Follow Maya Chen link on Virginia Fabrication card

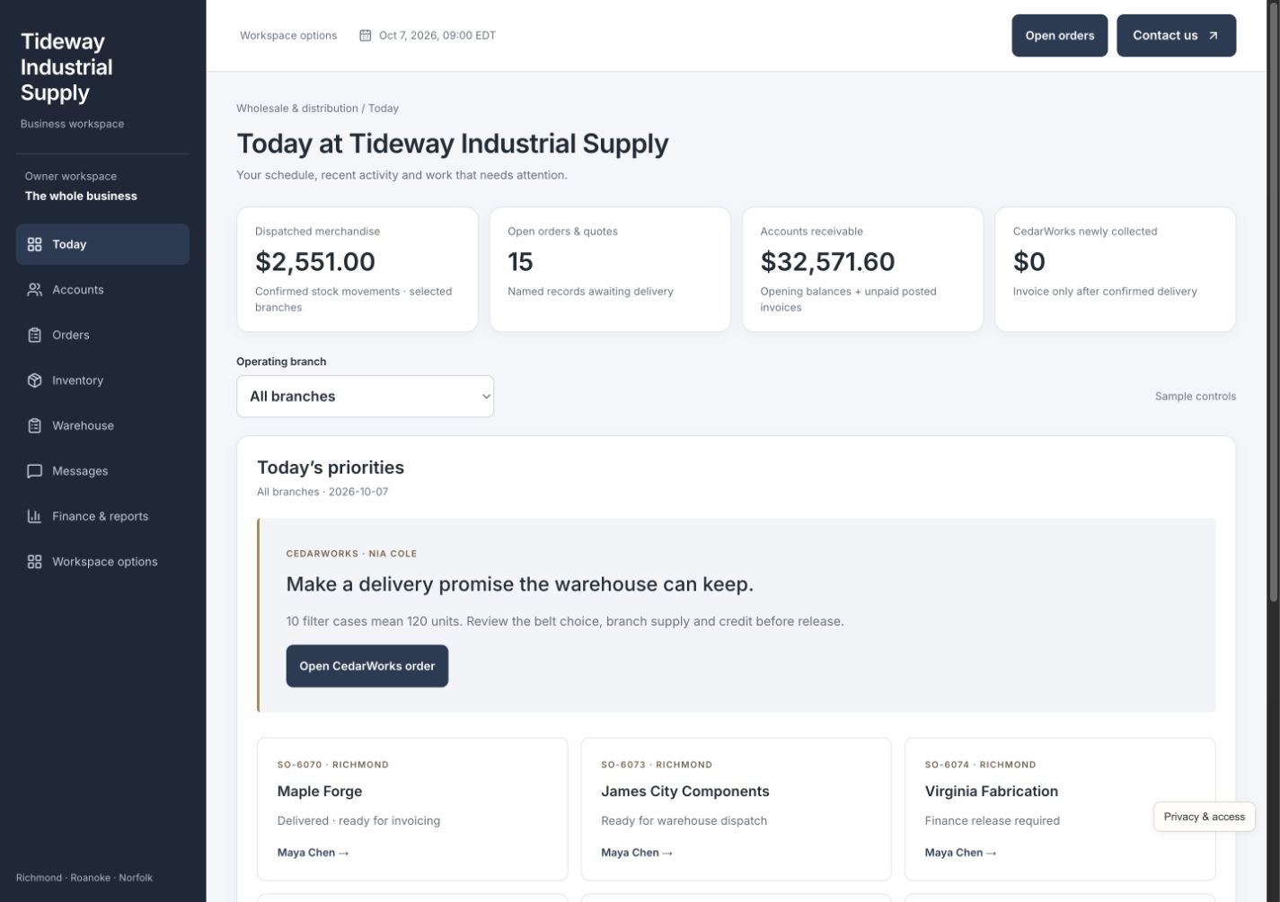[960, 853]
